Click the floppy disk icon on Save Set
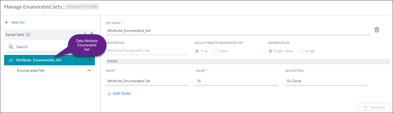The height and width of the screenshot is (113, 393). pyautogui.click(x=366, y=107)
